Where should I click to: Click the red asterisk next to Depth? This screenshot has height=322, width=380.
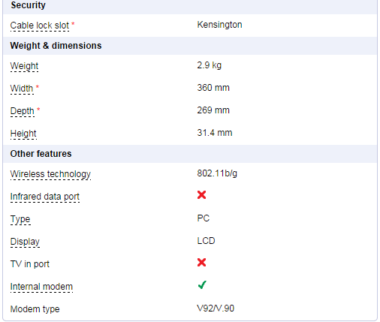click(38, 109)
